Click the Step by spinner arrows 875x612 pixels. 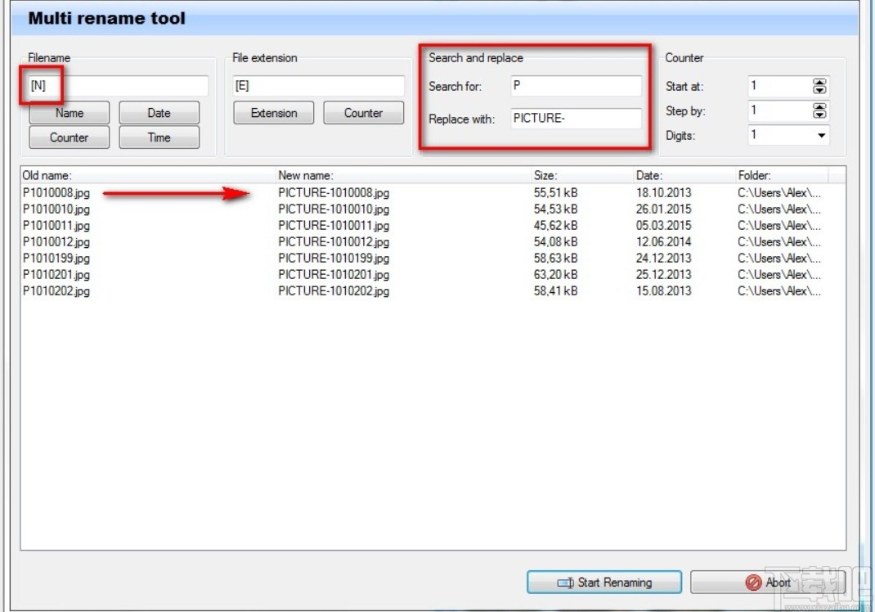(x=819, y=110)
